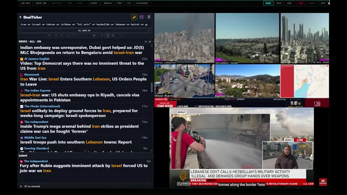This screenshot has height=195, width=347.
Task: Open The Indian Express source link
Action: click(x=37, y=90)
